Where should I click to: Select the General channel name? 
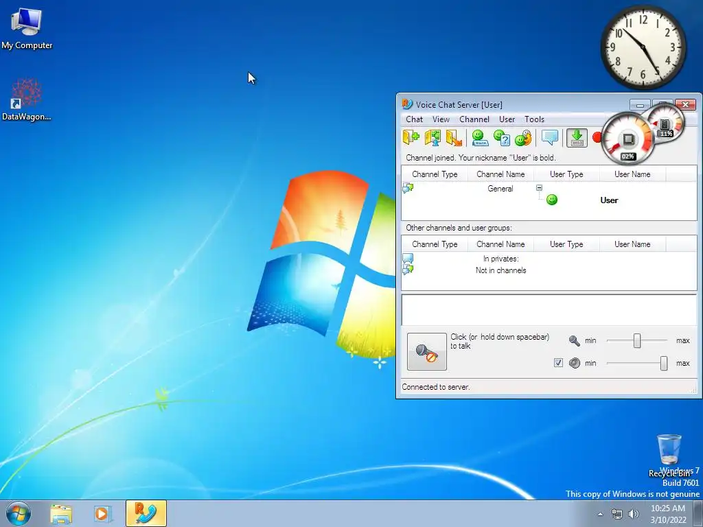[x=500, y=189]
